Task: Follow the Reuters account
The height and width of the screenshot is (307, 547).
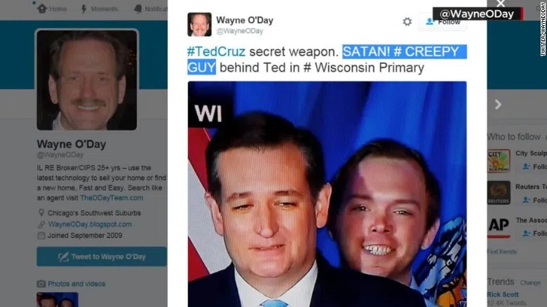Action: coord(534,200)
